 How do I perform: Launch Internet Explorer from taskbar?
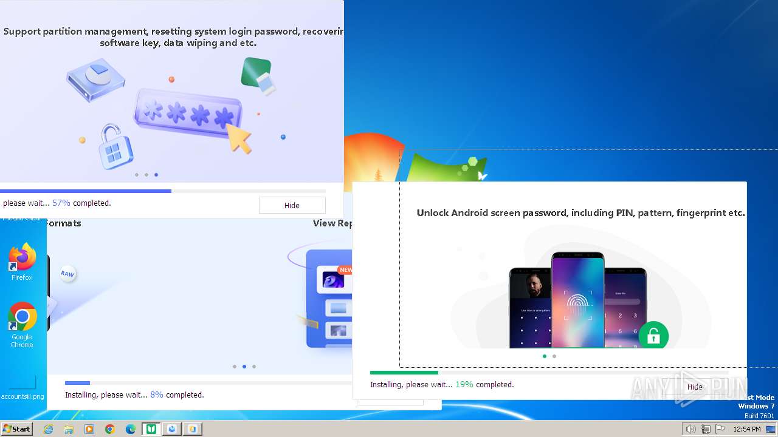point(48,429)
